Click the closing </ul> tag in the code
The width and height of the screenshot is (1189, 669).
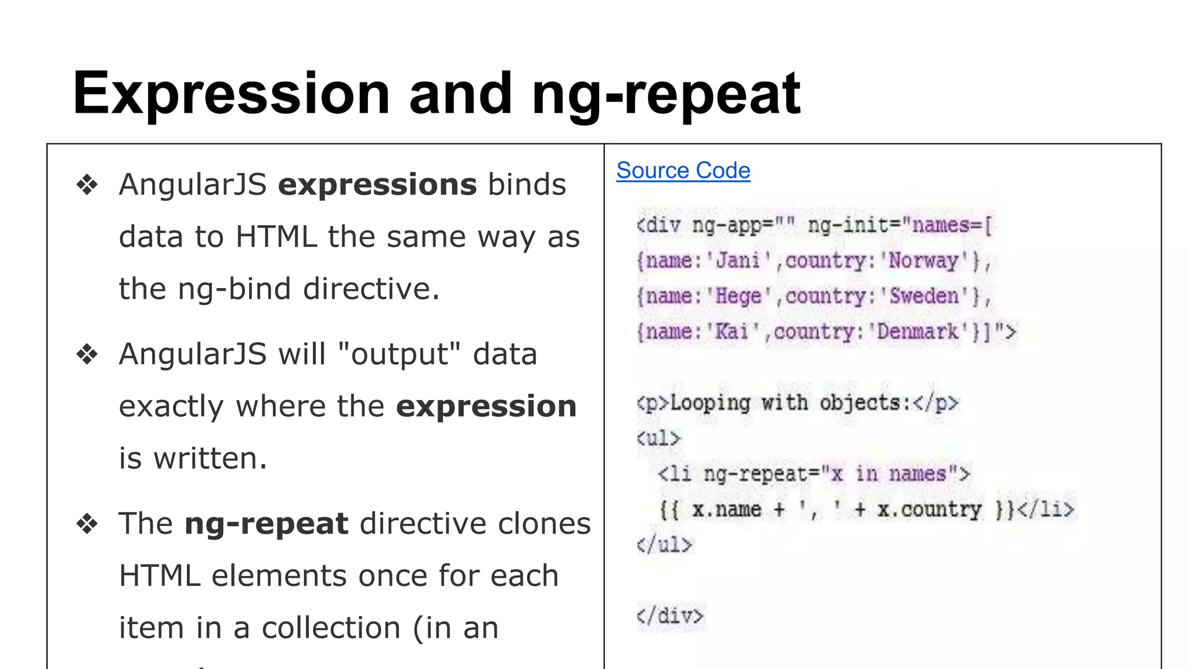[x=665, y=545]
